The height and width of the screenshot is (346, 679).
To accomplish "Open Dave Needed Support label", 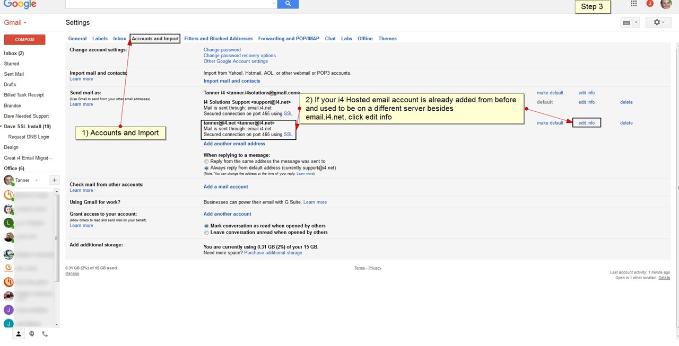I will coord(26,116).
